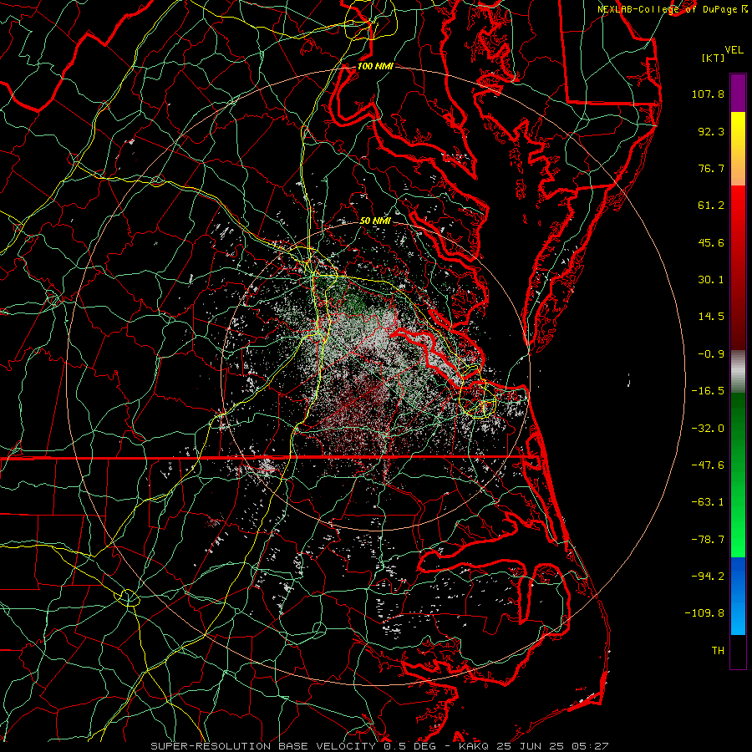Select the yellow-orange segment of the color bar
Image resolution: width=752 pixels, height=752 pixels.
[738, 149]
